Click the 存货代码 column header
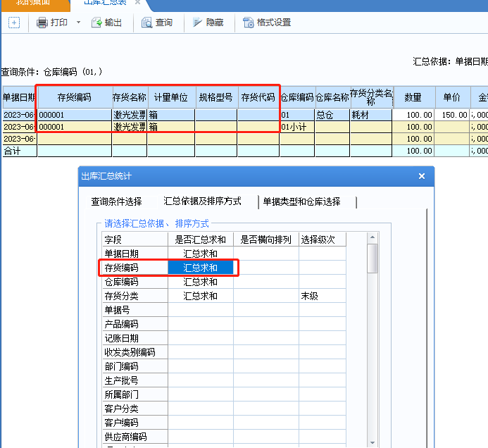 point(258,97)
